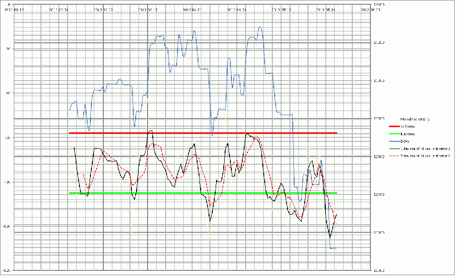This screenshot has width=457, height=278.
Task: Click the 12400 label on right axis
Action: [379, 194]
